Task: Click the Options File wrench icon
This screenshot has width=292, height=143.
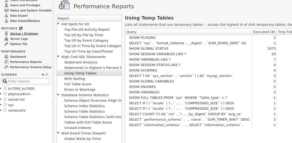Action: point(6,44)
